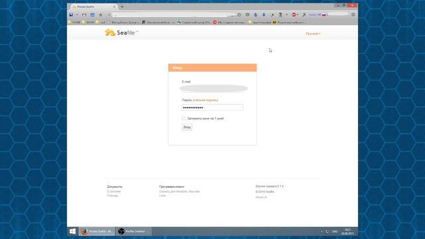
Task: Click the X toolbar icon
Action: click(x=304, y=15)
